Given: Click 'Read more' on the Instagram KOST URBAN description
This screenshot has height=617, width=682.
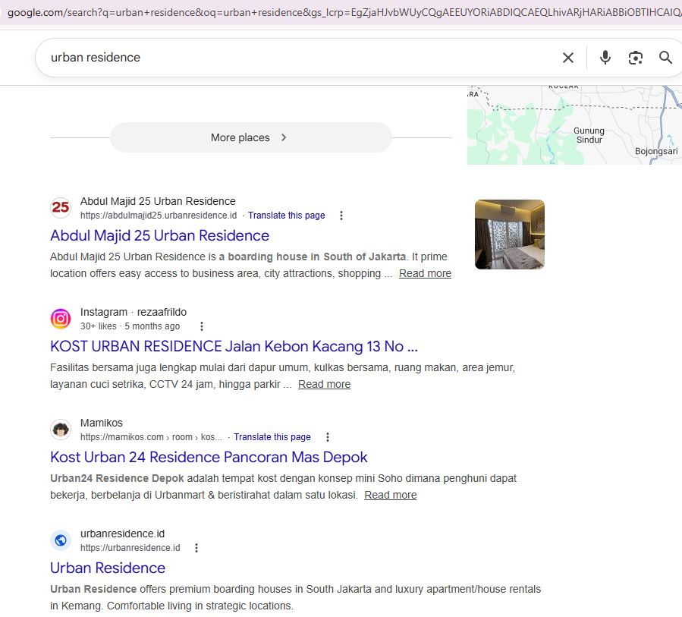Looking at the screenshot, I should 324,384.
